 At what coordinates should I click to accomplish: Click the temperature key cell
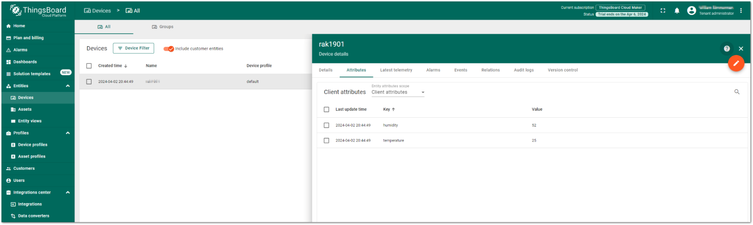pos(394,141)
